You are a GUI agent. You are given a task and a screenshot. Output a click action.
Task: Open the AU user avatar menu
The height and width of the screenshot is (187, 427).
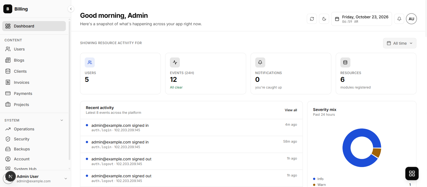[x=411, y=19]
